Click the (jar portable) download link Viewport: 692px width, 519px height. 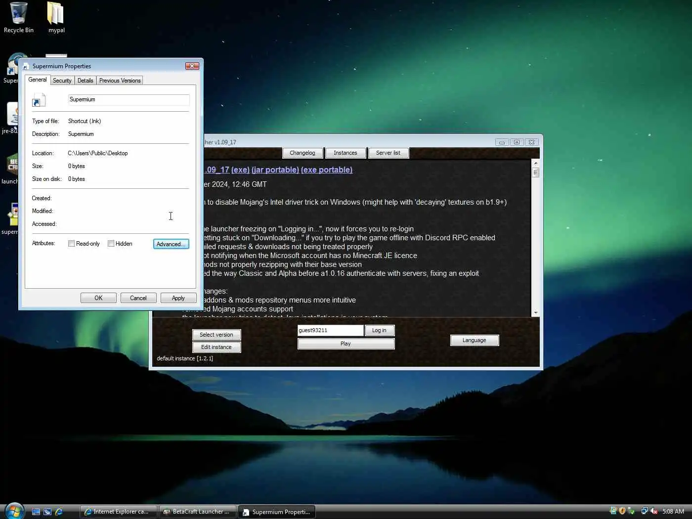tap(275, 170)
